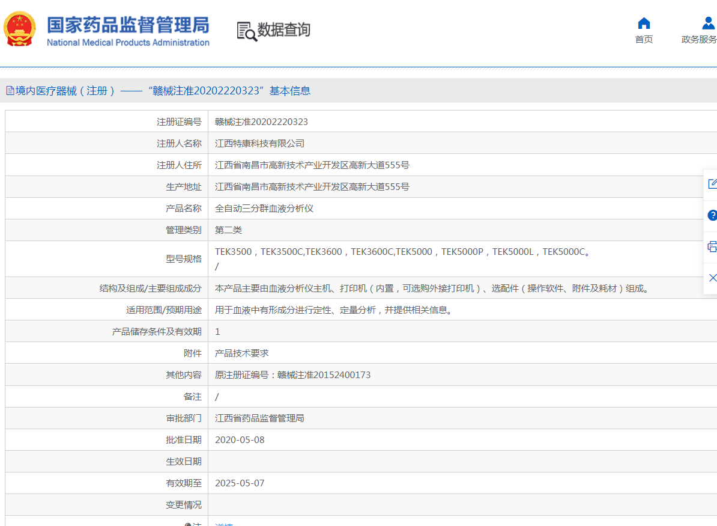Screen dimensions: 717x526
Task: Click the 生效日期 row label
Action: point(183,462)
